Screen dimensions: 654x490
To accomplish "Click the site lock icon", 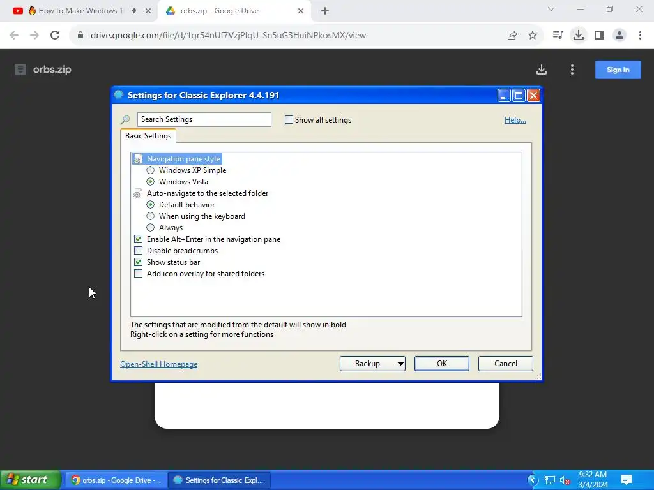I will 80,35.
